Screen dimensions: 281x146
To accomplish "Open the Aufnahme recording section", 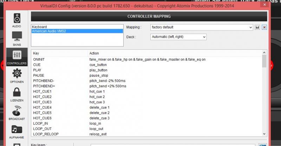I will pyautogui.click(x=17, y=131).
